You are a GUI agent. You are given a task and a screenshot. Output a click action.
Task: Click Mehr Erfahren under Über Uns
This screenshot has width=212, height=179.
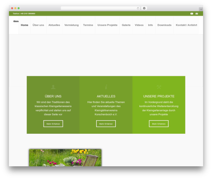click(x=53, y=124)
